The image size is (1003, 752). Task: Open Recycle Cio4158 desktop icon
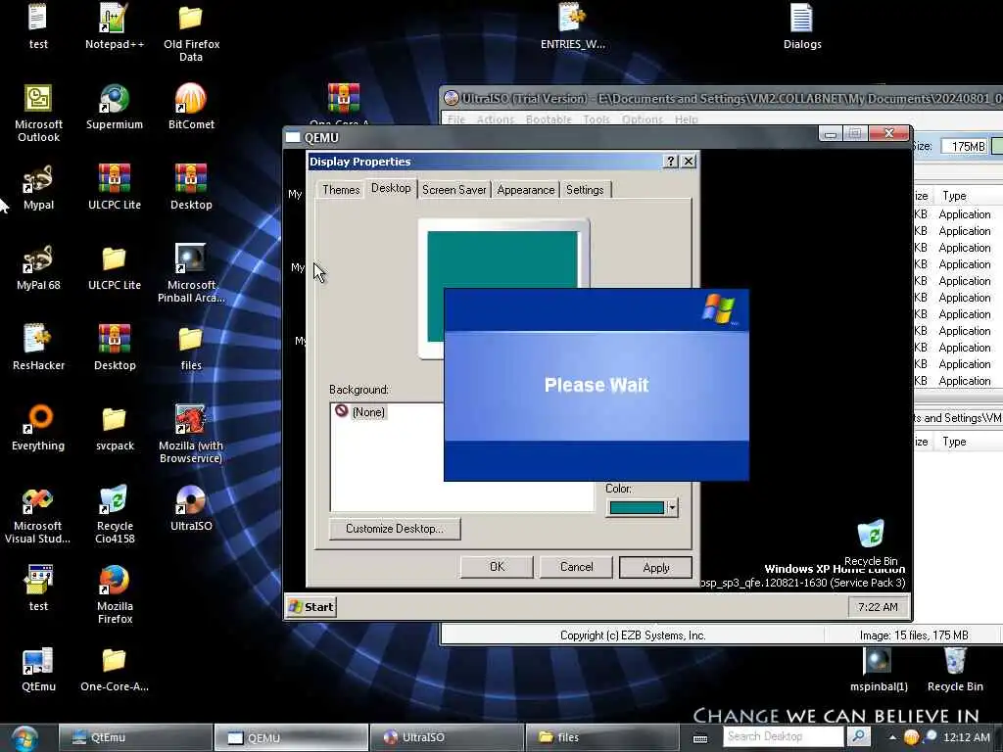pyautogui.click(x=115, y=514)
